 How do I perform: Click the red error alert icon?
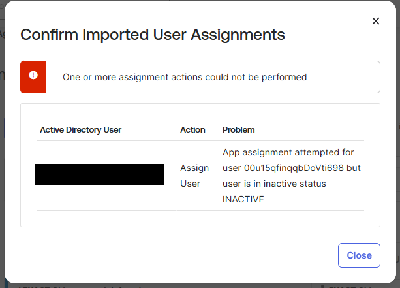[33, 75]
